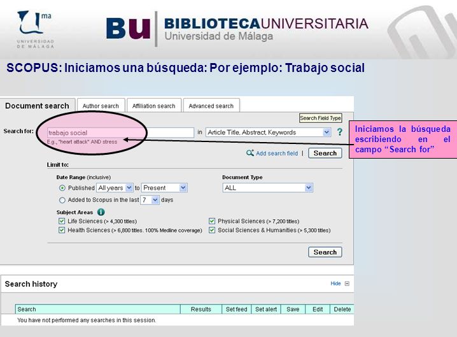Uncheck the Life Sciences checkbox

[x=62, y=221]
